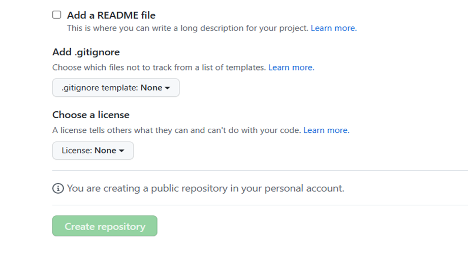The height and width of the screenshot is (258, 468).
Task: Select the 'Add .gitignore' section heading
Action: 86,52
